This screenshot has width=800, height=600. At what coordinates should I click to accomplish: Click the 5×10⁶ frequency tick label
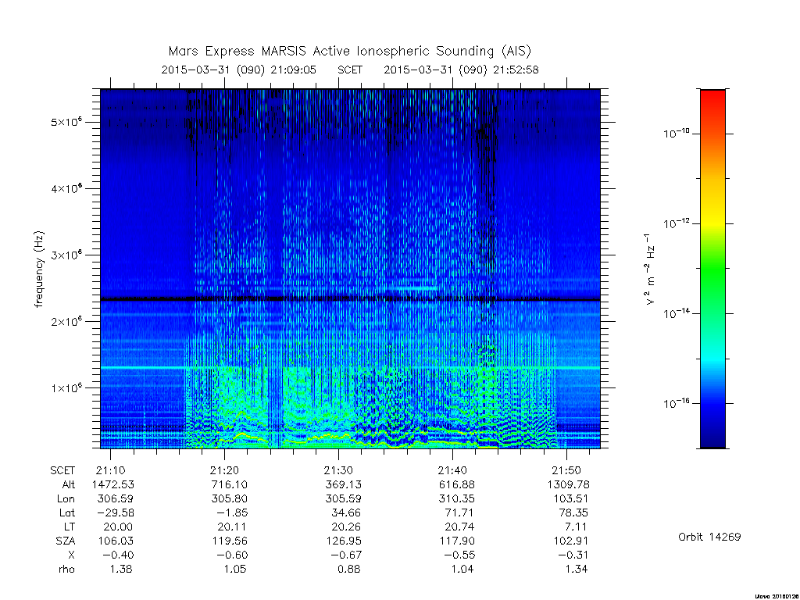(66, 122)
